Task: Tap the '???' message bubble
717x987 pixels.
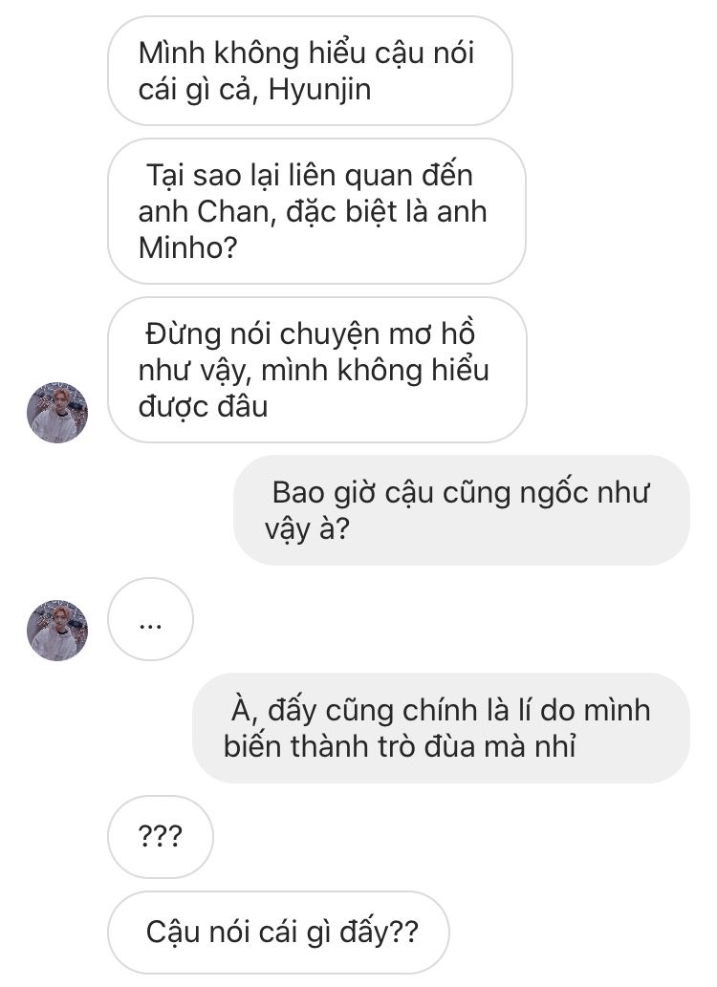Action: (x=160, y=837)
